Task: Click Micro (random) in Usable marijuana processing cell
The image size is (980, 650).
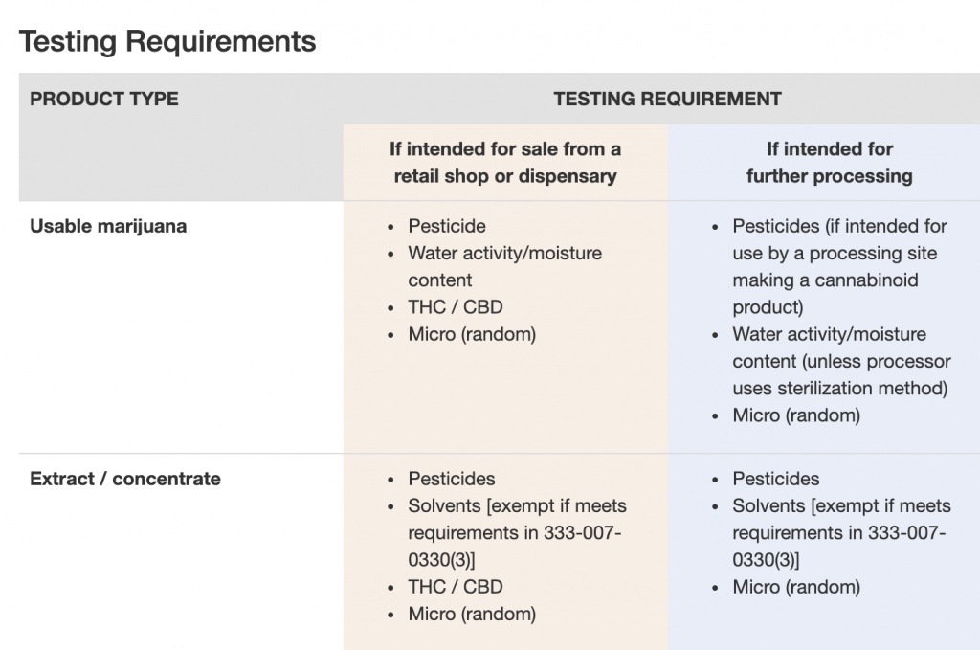Action: point(796,415)
